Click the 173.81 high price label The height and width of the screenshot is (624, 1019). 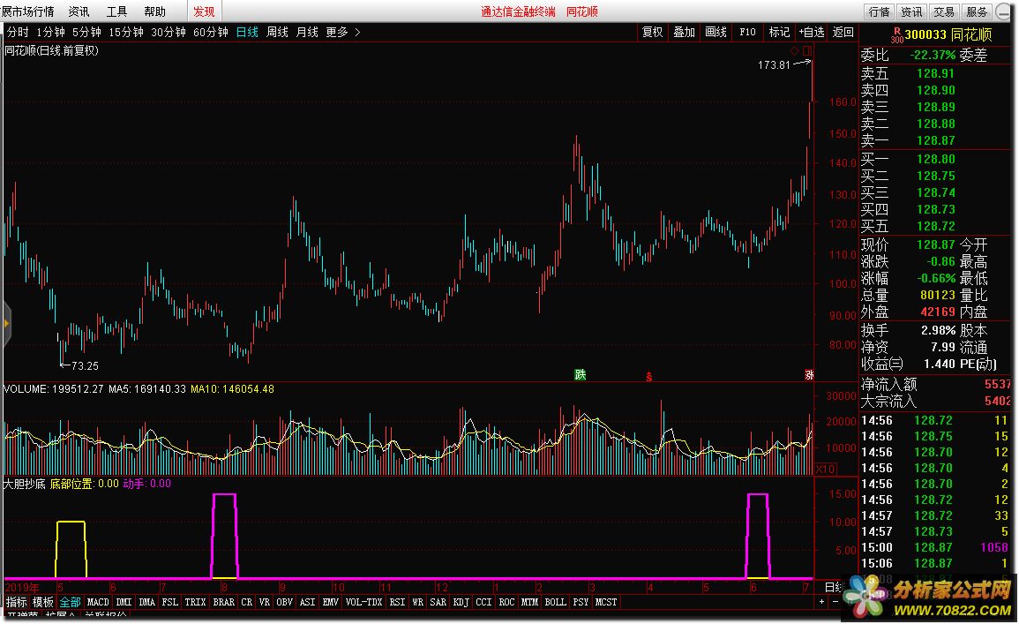click(x=774, y=65)
